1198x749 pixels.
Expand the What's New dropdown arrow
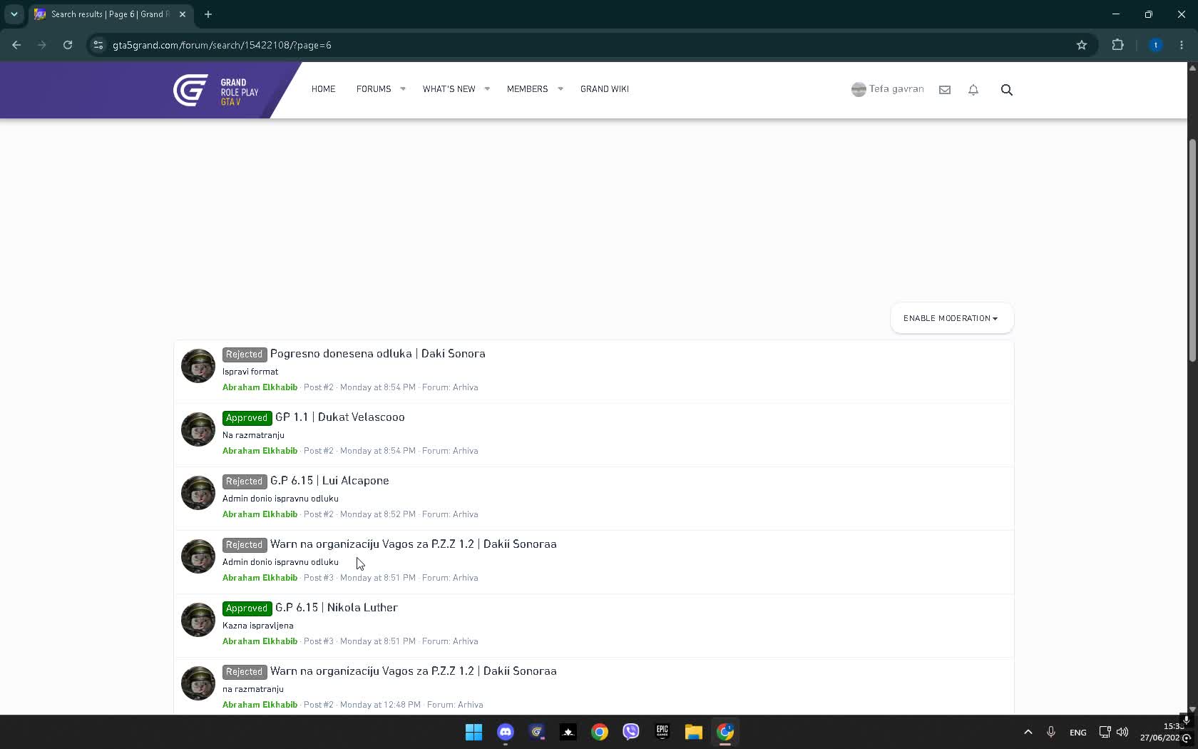click(x=487, y=89)
